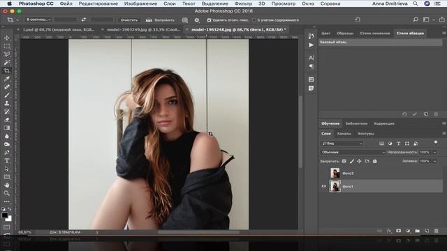447x251 pixels.
Task: Open the Фильтр menu
Action: pos(243,3)
